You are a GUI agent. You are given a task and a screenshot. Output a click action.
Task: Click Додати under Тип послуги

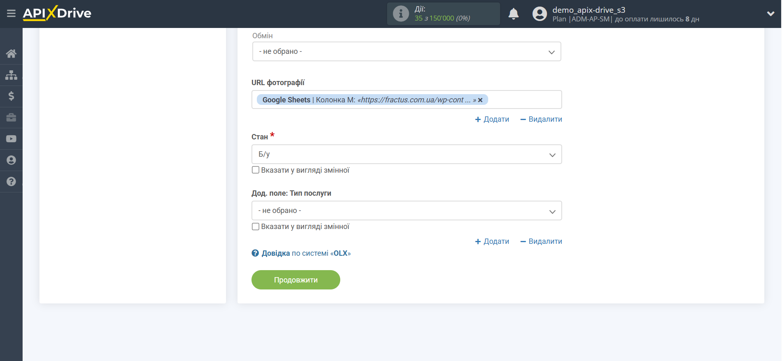(492, 241)
